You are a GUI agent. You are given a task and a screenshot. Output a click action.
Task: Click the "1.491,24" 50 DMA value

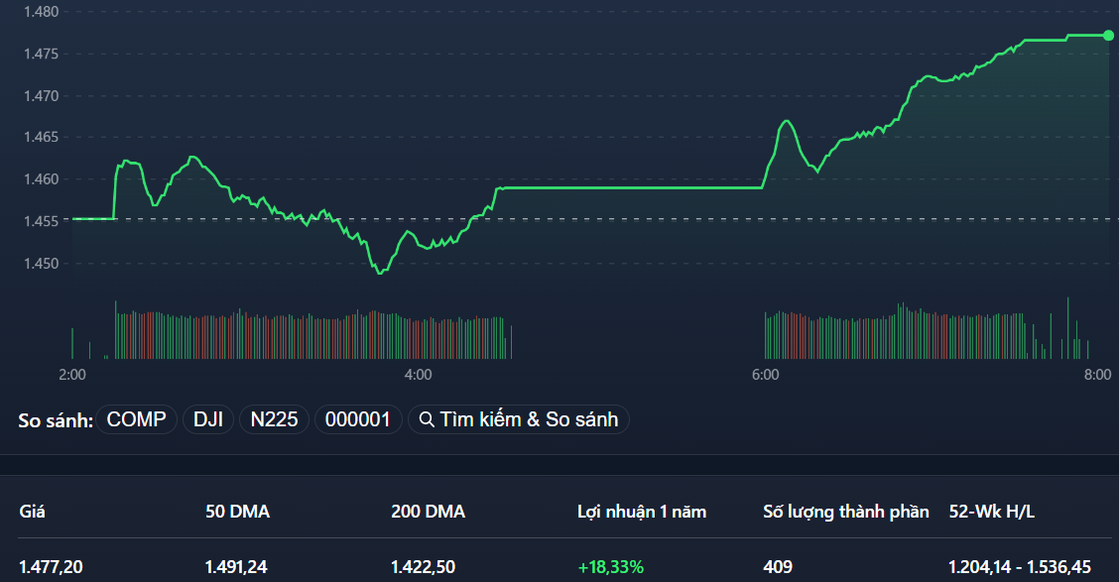[x=238, y=567]
